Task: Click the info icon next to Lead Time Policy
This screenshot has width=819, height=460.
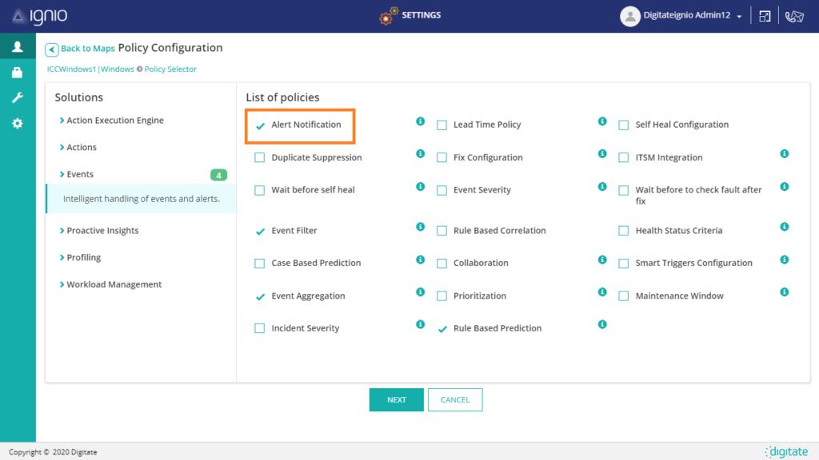Action: (x=602, y=121)
